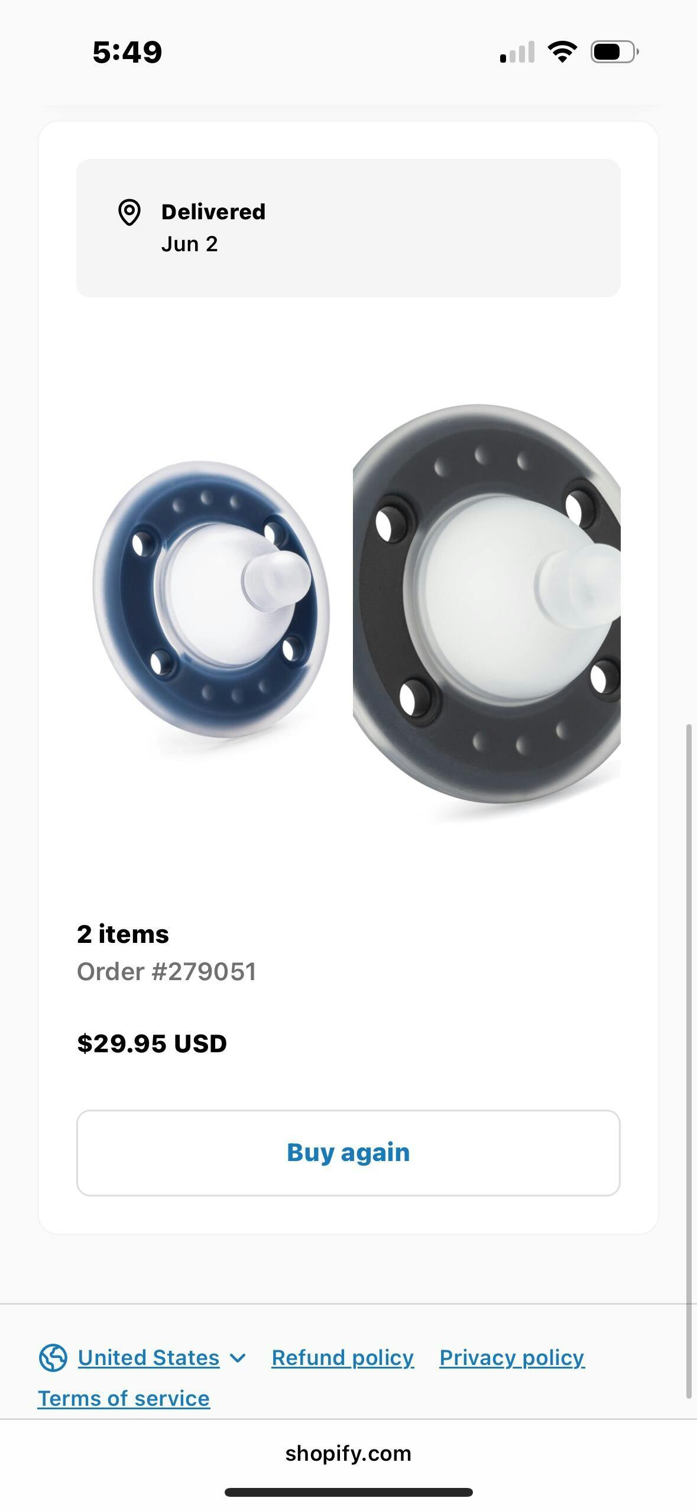Tap the battery status icon

point(615,52)
